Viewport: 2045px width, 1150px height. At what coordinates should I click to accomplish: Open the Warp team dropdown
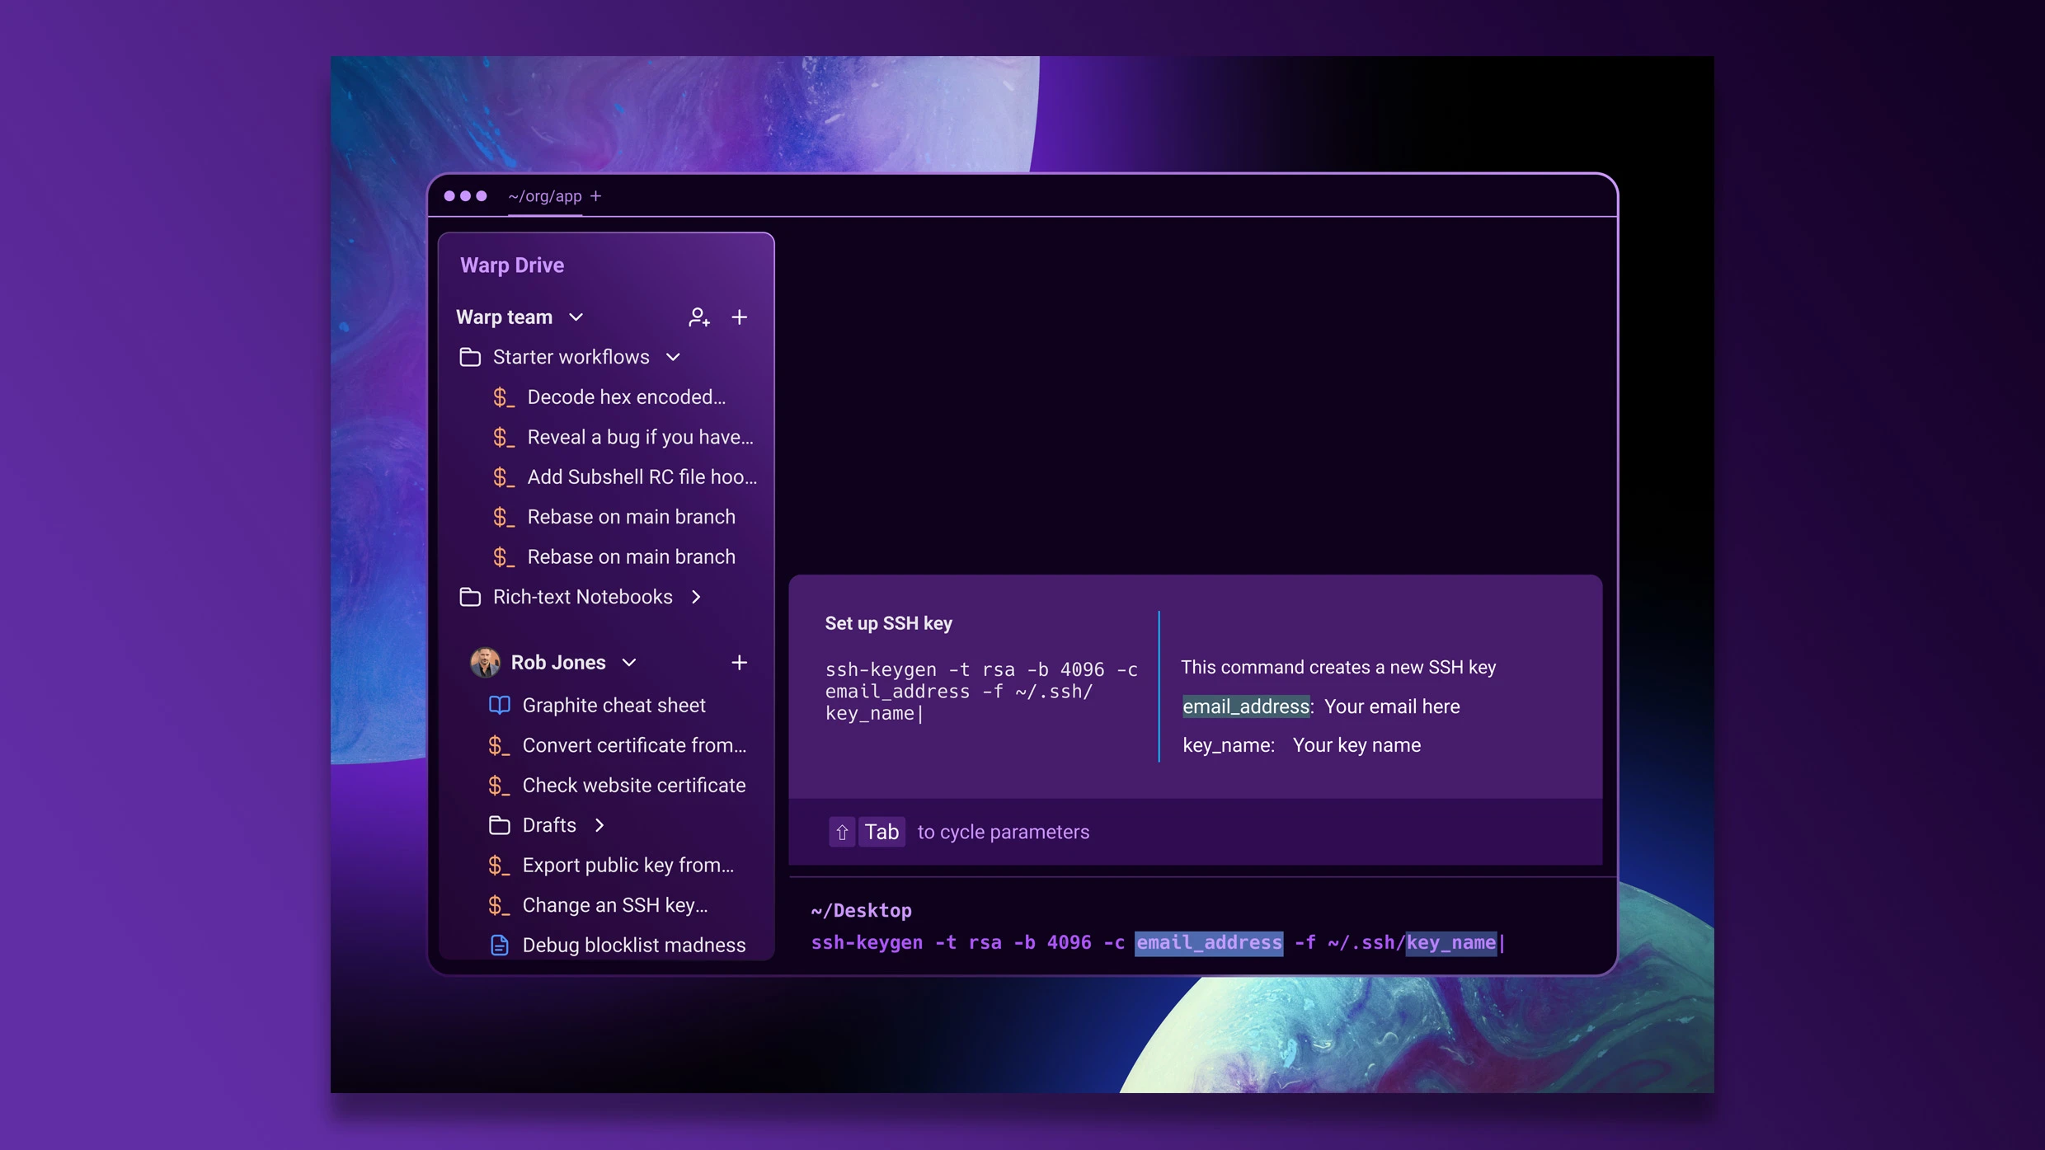tap(575, 317)
